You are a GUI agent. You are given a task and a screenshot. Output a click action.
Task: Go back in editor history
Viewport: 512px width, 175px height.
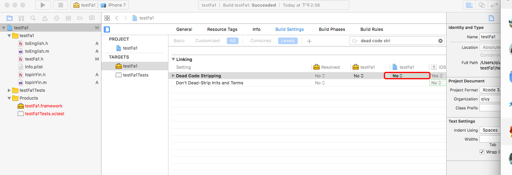(x=117, y=18)
